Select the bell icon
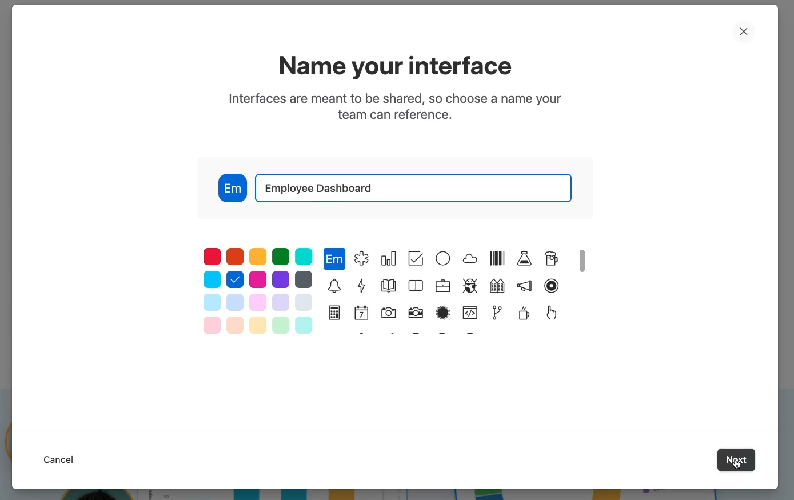Screen dimensions: 794x500 (x=334, y=286)
